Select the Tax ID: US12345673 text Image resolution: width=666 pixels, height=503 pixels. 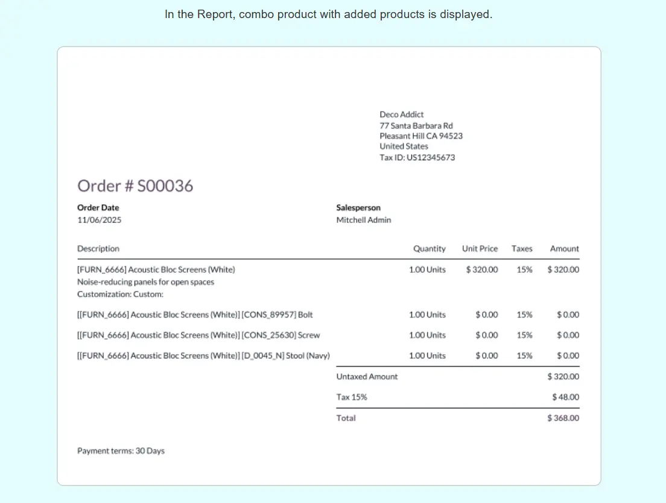click(x=417, y=157)
